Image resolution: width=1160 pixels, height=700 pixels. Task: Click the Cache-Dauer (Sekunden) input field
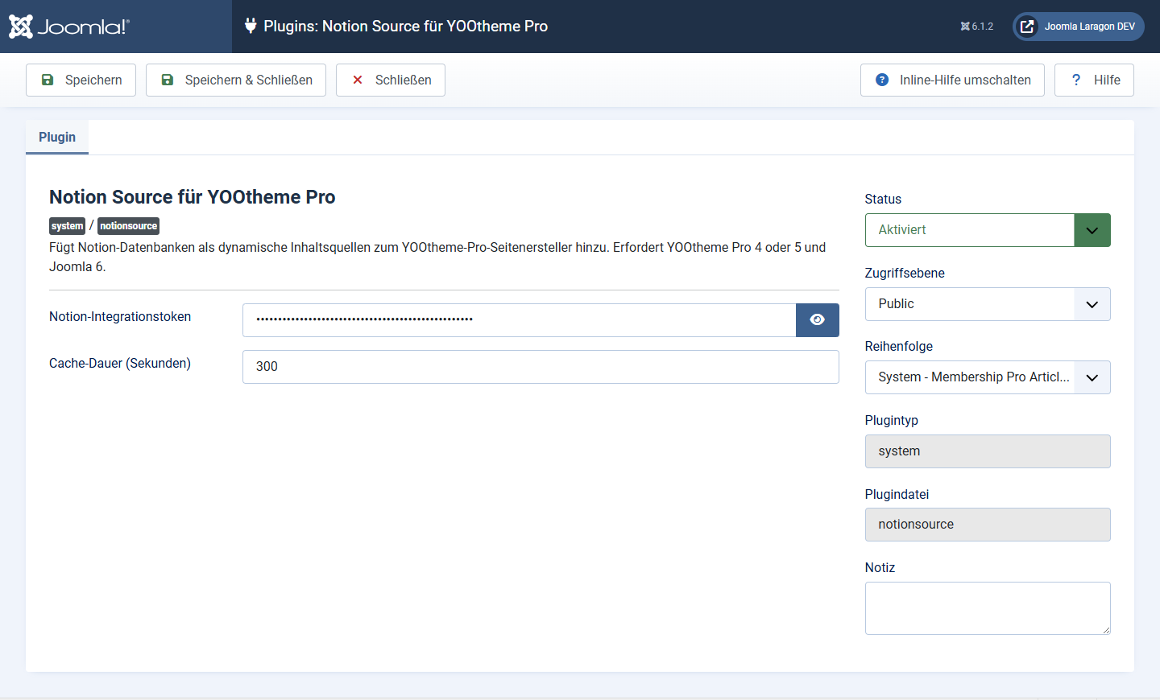pos(541,367)
